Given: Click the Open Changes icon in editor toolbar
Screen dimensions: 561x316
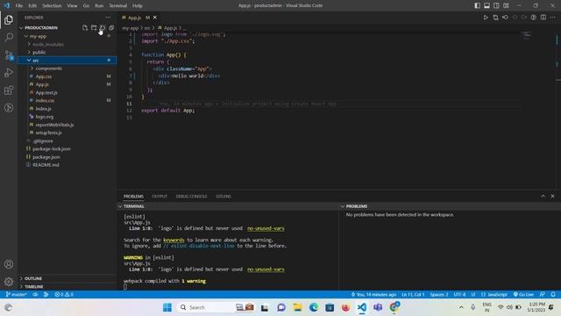Looking at the screenshot, I should (495, 18).
